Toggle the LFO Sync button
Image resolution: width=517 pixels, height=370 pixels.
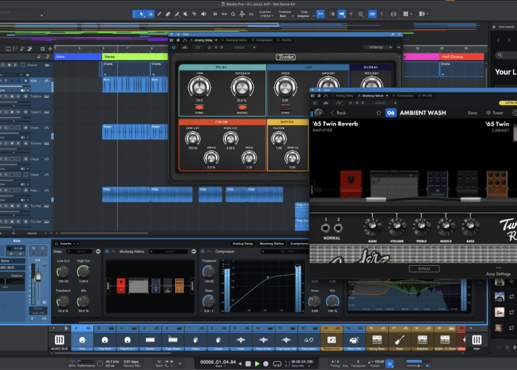click(x=285, y=107)
